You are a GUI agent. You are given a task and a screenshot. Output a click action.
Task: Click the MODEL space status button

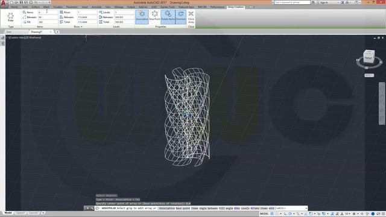point(264,214)
